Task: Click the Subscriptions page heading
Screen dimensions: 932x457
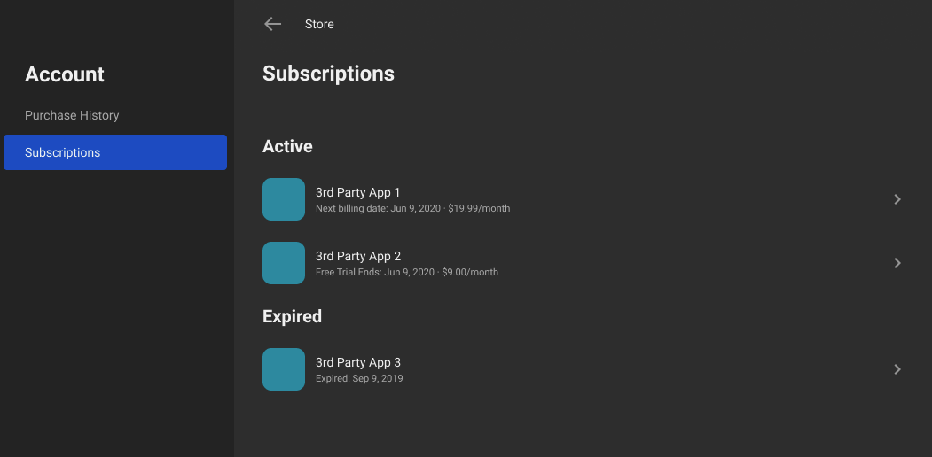Action: pos(328,74)
